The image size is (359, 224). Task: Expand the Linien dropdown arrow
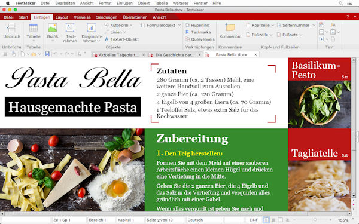(125, 32)
